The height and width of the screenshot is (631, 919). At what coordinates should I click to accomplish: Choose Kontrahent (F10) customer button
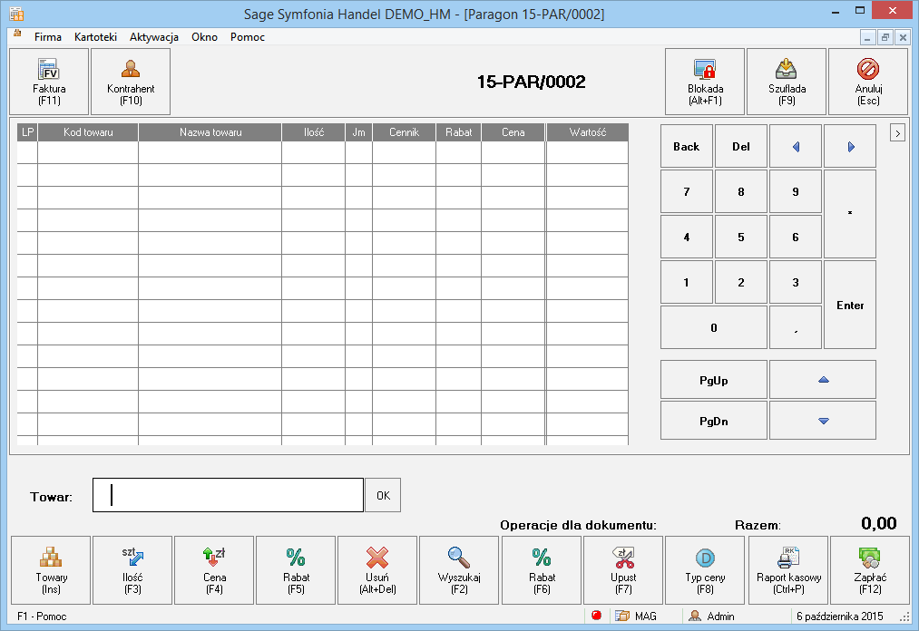pos(131,82)
